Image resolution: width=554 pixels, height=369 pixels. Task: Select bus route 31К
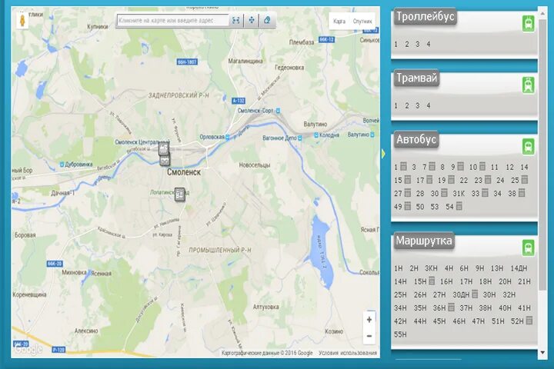(459, 193)
